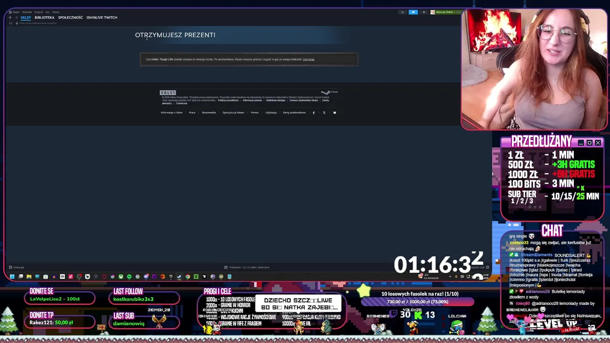Click the plus icon beside Dodaj grę
610x343 pixels.
pos(10,267)
